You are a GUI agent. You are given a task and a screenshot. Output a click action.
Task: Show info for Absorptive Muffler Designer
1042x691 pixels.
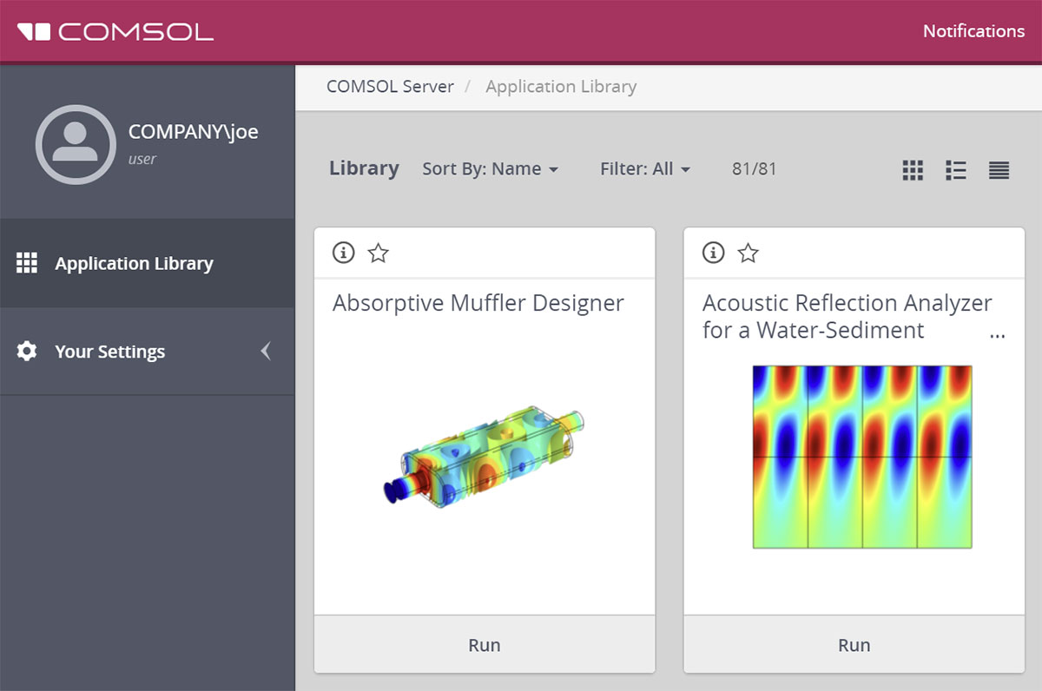[344, 253]
